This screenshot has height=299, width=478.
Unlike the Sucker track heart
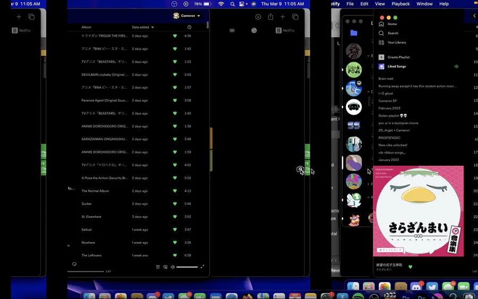tap(175, 203)
